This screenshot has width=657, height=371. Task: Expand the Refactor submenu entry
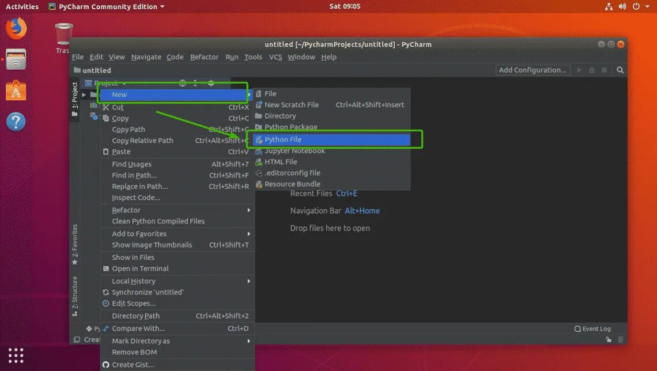(177, 210)
